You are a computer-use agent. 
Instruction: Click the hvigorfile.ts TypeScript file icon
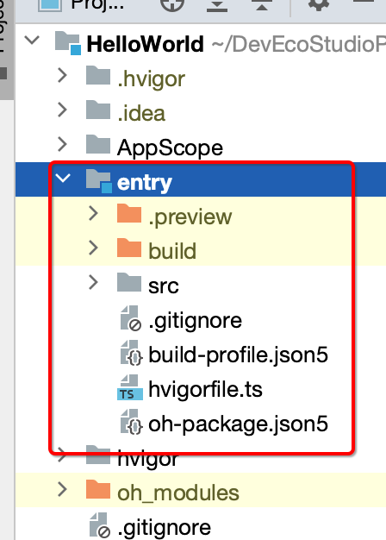pos(129,387)
